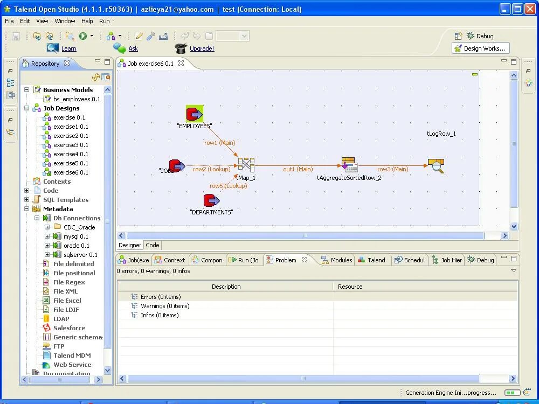
Task: Select the tAggregateSortedRow_2 component
Action: 350,164
